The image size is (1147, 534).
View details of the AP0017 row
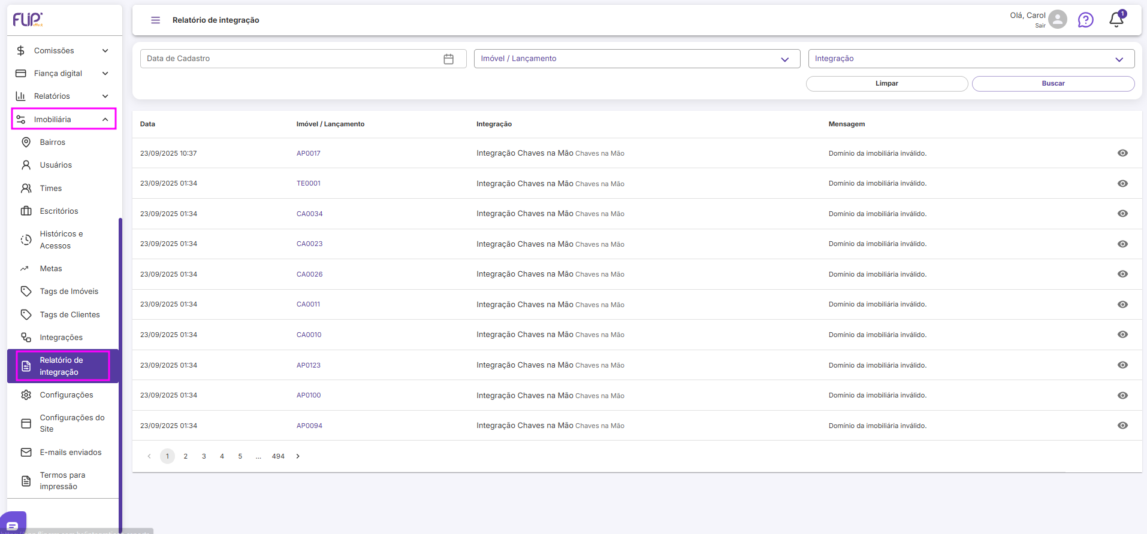1122,153
